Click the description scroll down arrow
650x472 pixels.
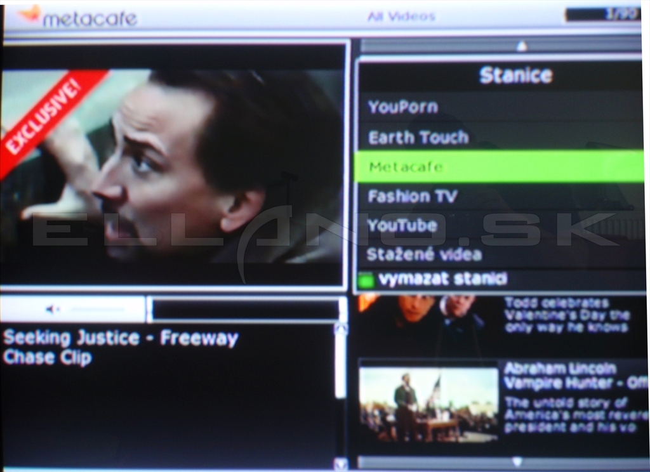[341, 463]
